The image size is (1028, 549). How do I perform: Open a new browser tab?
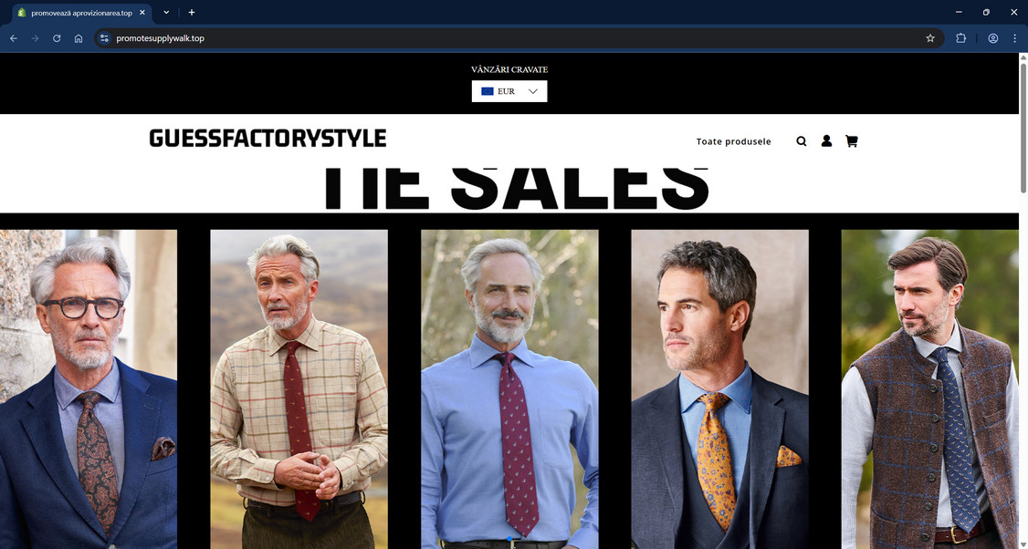pyautogui.click(x=192, y=13)
